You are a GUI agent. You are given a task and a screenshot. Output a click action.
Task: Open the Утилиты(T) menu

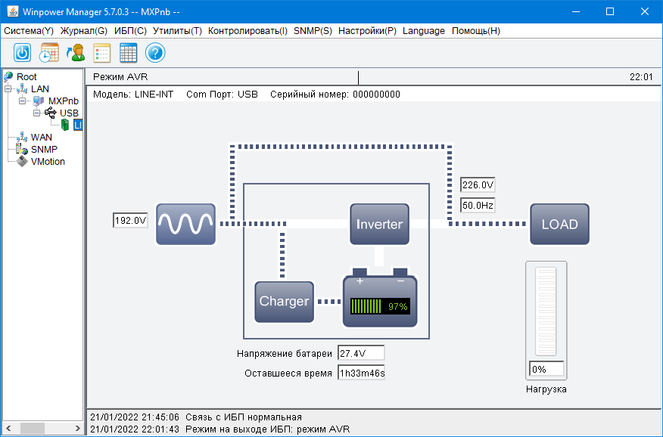coord(177,31)
